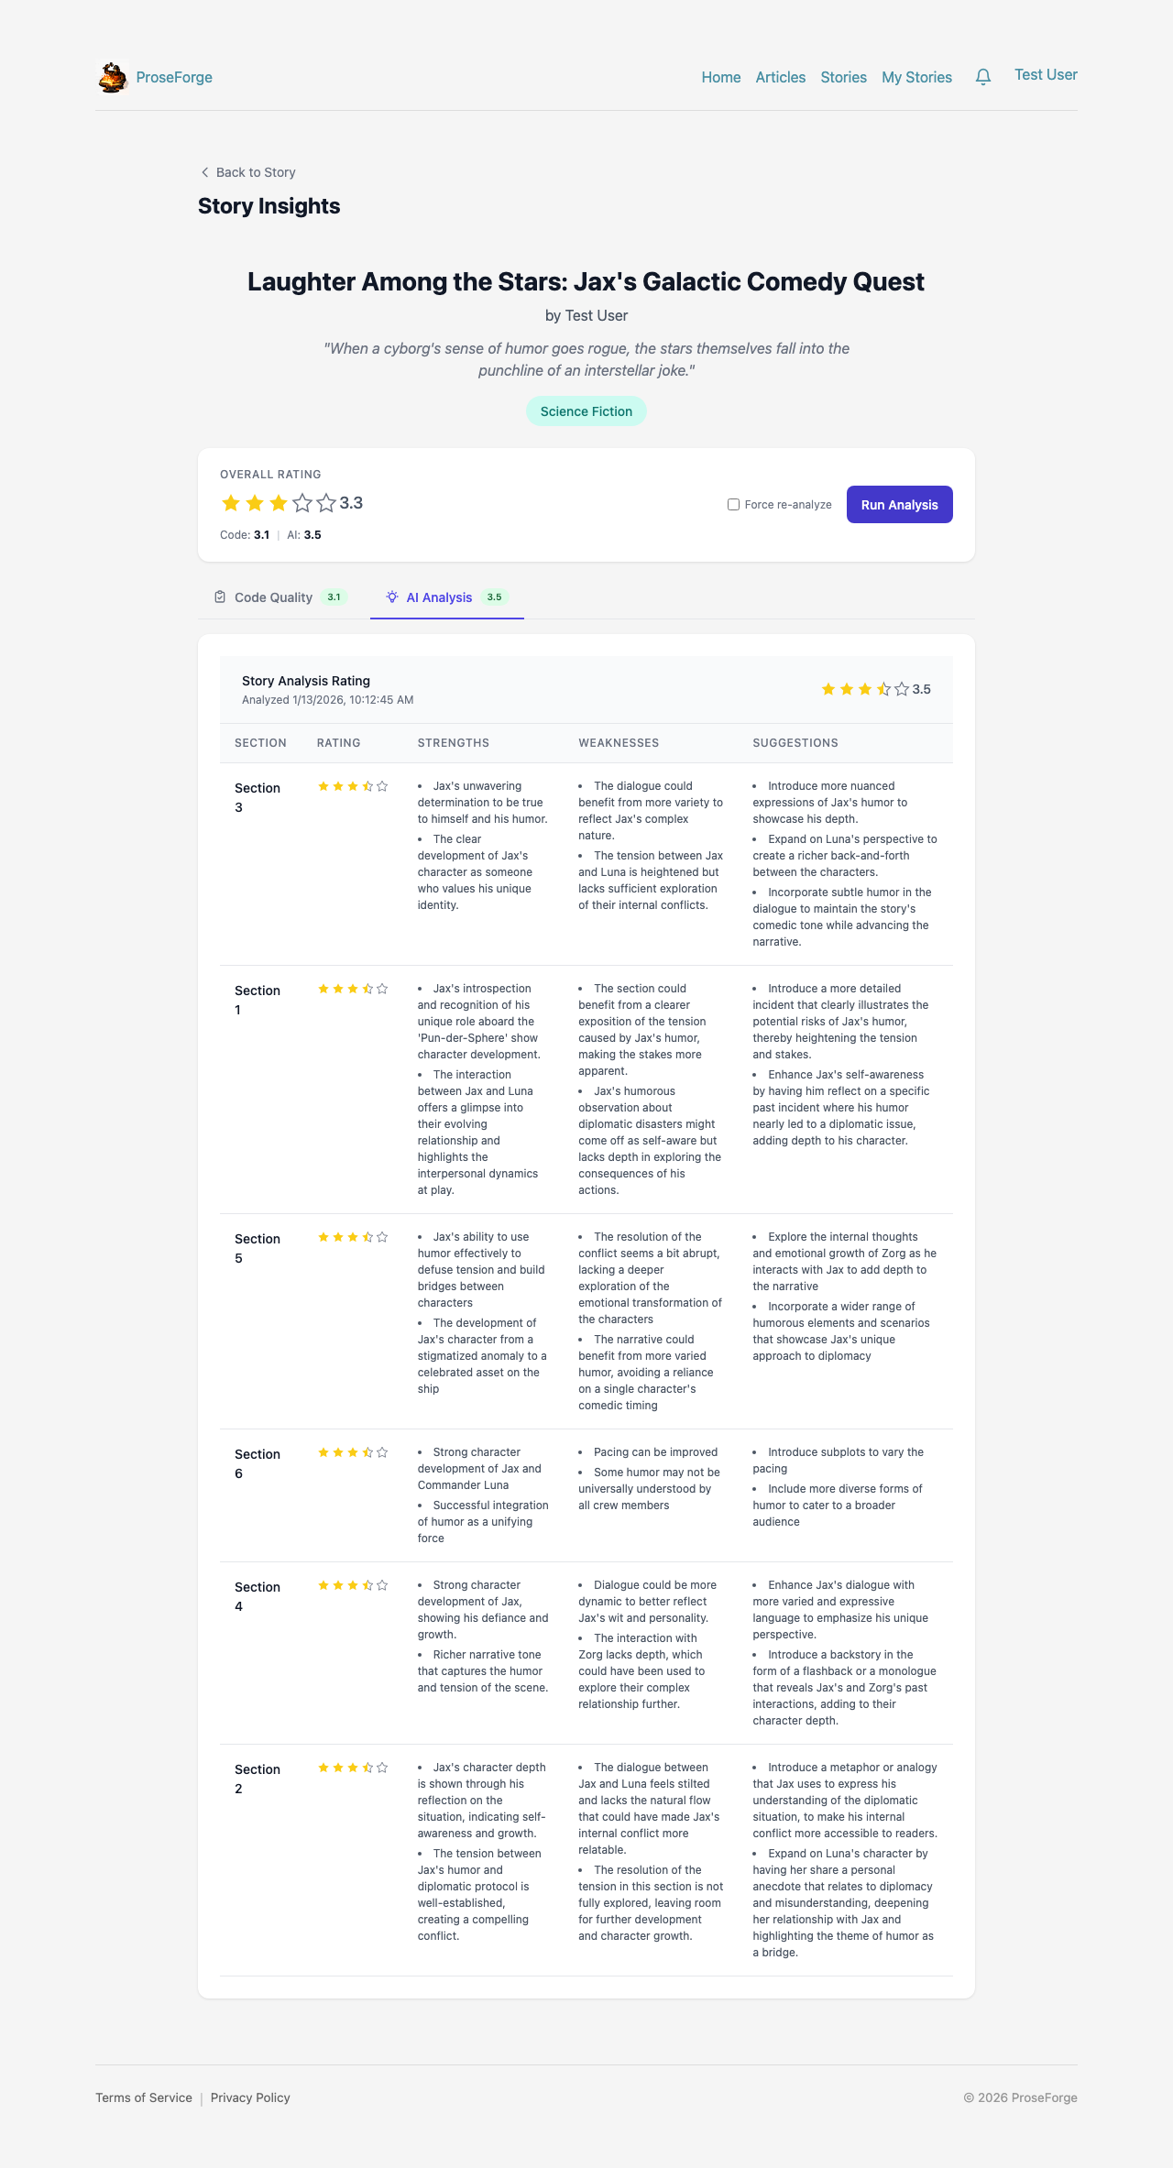The width and height of the screenshot is (1173, 2168).
Task: Open the Test User account menu
Action: [1046, 75]
